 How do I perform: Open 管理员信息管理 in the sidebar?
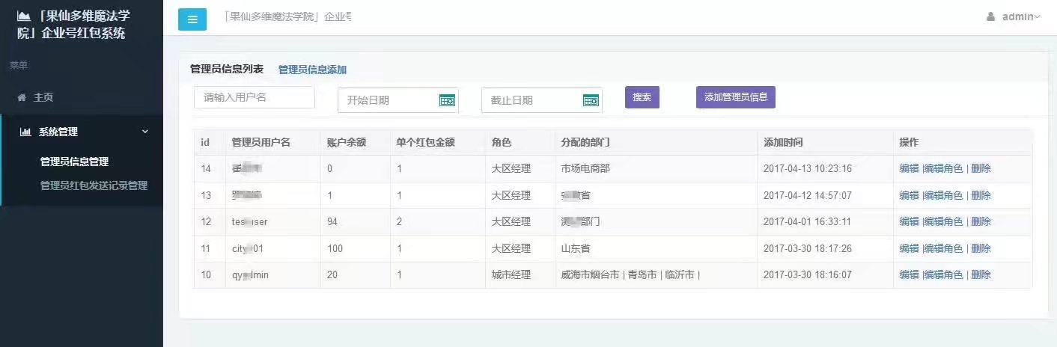coord(74,162)
